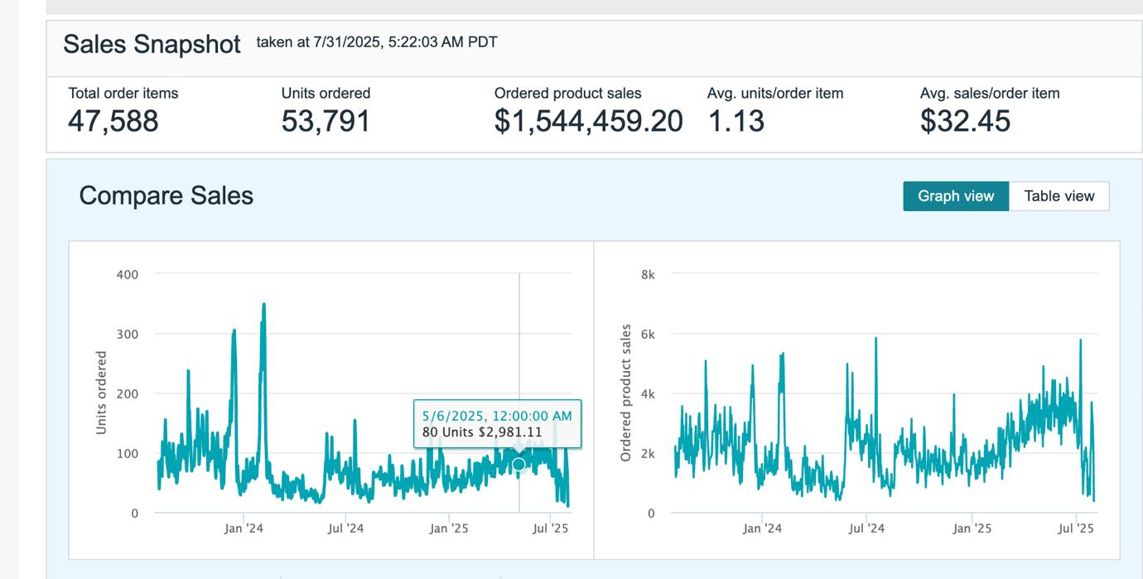The height and width of the screenshot is (579, 1143).
Task: Select the Units ordered figure 53,791
Action: pyautogui.click(x=326, y=122)
